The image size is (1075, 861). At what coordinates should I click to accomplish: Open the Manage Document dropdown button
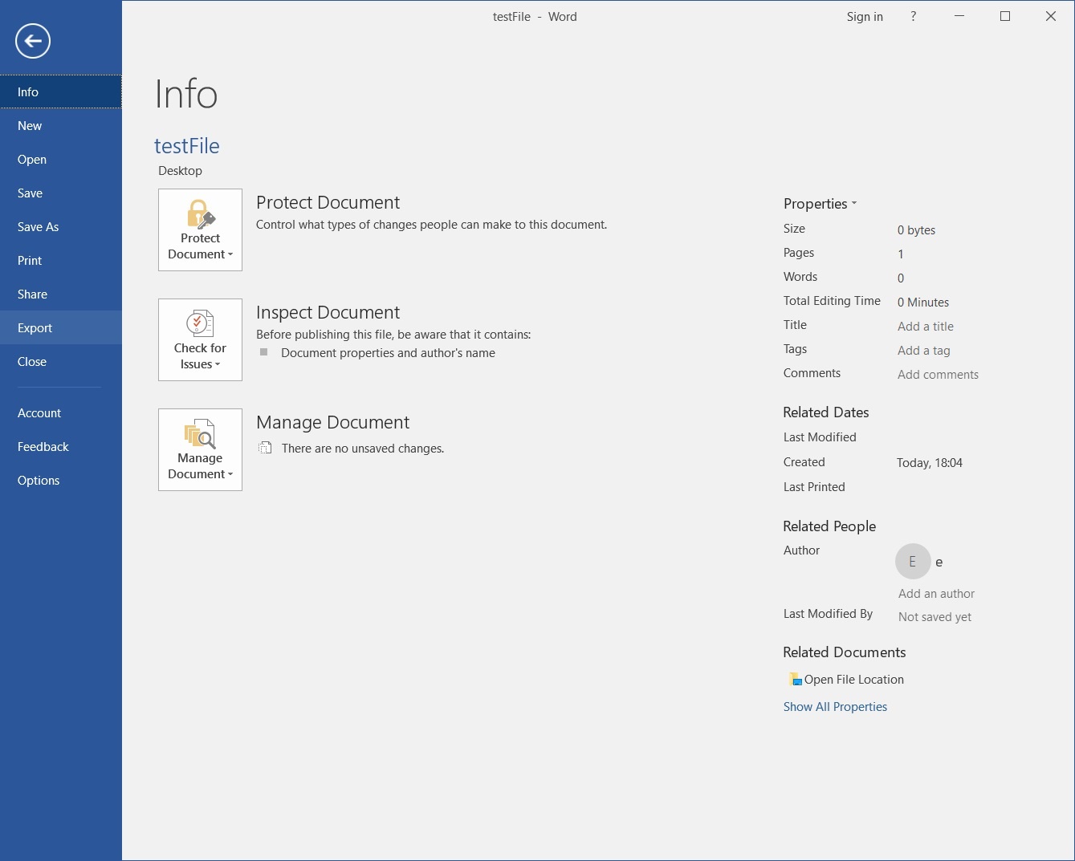coord(200,449)
